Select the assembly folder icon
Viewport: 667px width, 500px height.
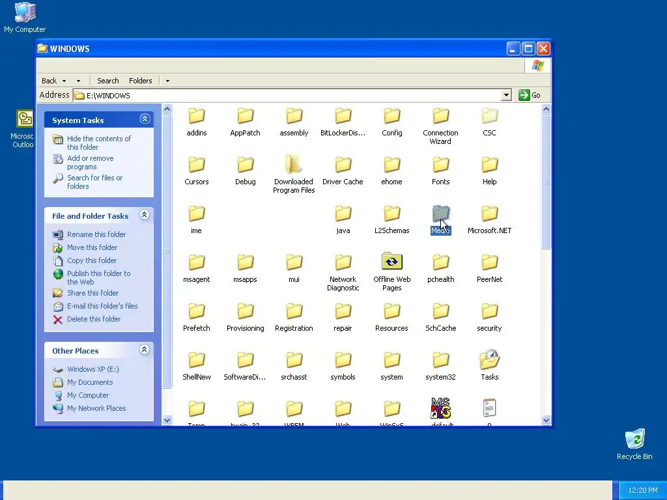coord(294,116)
